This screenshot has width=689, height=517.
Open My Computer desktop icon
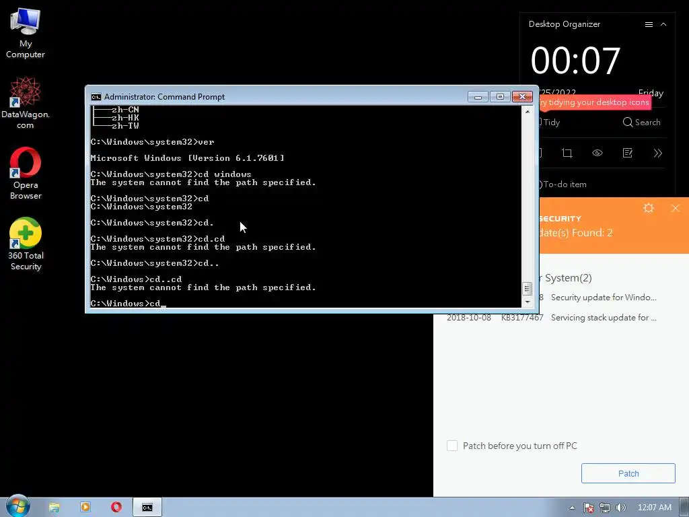[x=25, y=34]
